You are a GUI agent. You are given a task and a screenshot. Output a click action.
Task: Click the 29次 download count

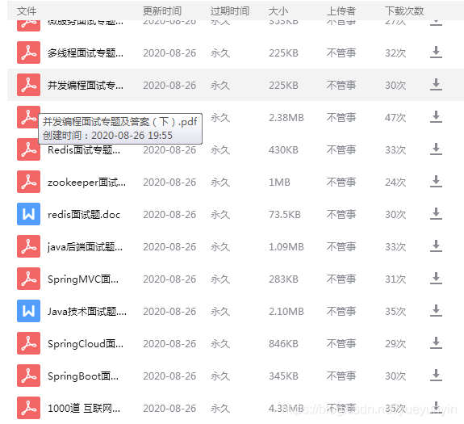395,343
